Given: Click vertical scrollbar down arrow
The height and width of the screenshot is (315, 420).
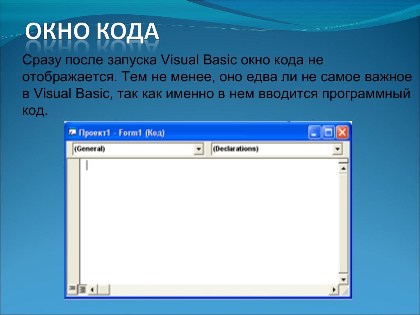Looking at the screenshot, I should [343, 279].
